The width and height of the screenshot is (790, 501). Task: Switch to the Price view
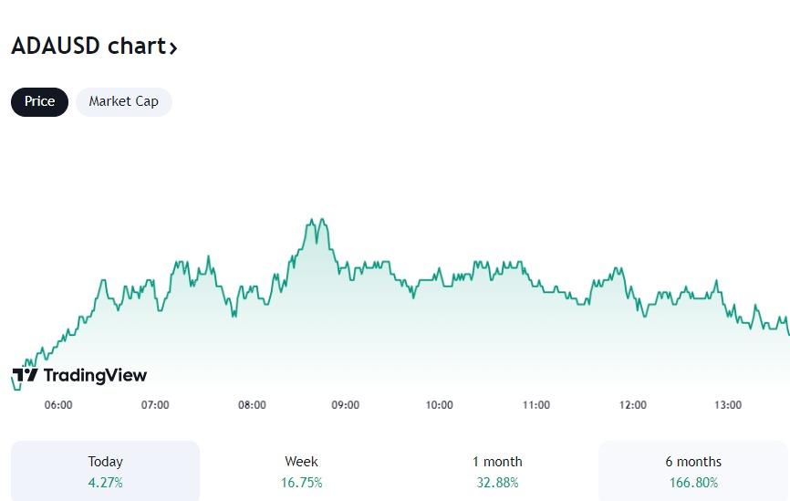tap(39, 101)
